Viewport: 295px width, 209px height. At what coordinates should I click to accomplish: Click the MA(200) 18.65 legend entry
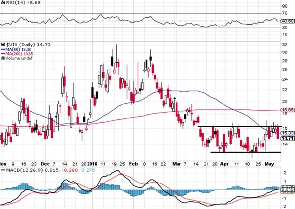click(x=17, y=54)
